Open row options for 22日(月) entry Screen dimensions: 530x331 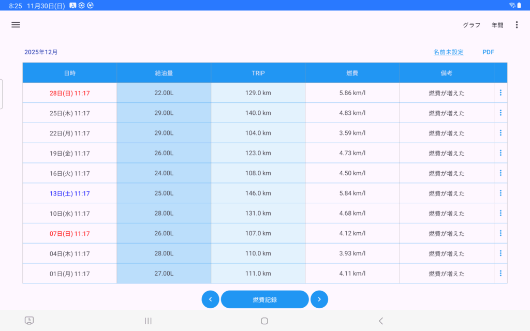(500, 133)
